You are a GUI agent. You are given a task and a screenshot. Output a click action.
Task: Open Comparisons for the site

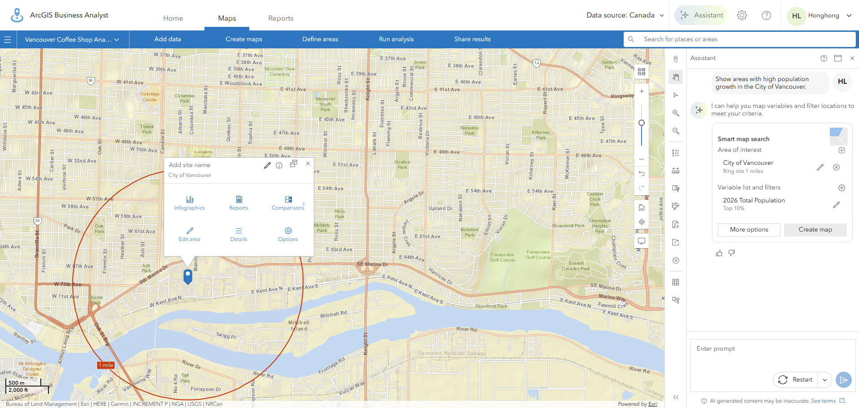tap(288, 203)
